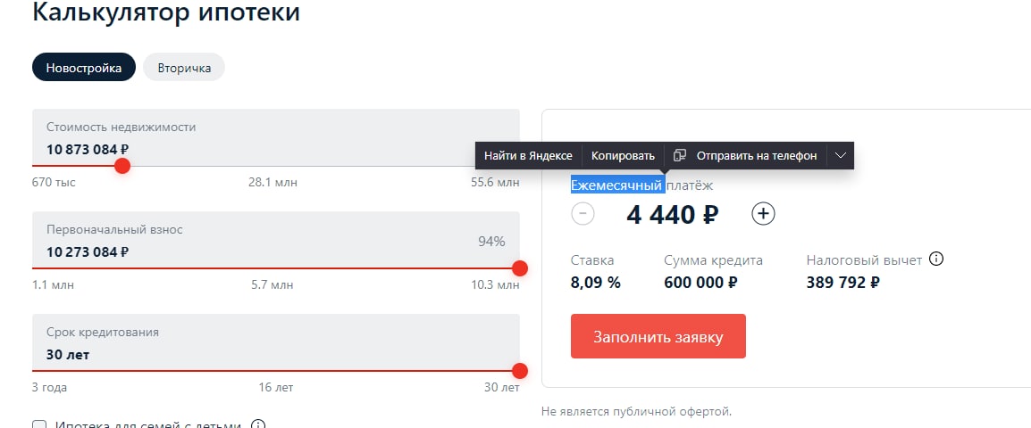Click the 8,09 % rate value
Screen dimensions: 1031x428
pyautogui.click(x=596, y=283)
